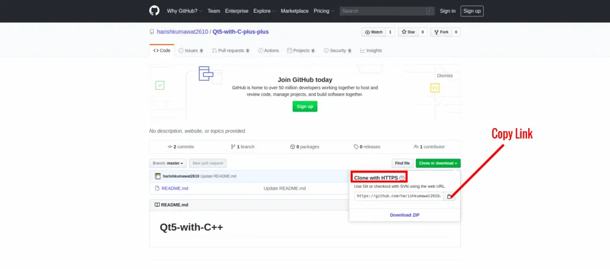Click the star count 0
This screenshot has width=610, height=269.
[423, 32]
